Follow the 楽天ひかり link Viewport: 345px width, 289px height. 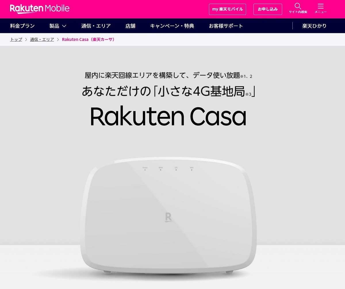[x=315, y=26]
